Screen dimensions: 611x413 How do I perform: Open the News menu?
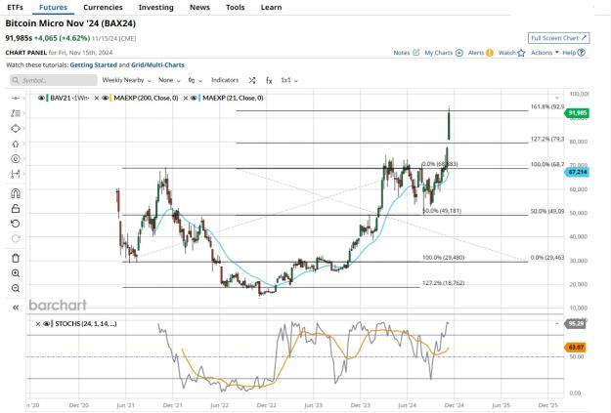[x=199, y=7]
